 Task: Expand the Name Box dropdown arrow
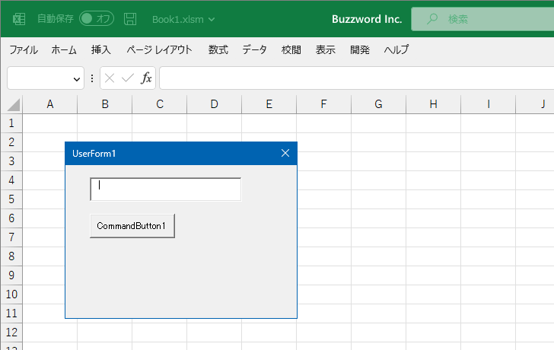[x=76, y=79]
